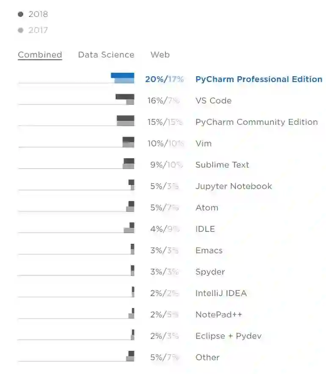Click the VS Code label
This screenshot has height=374, width=326.
(x=213, y=101)
